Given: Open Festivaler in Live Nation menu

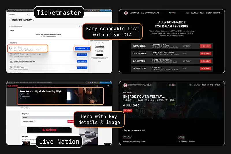Looking at the screenshot, I should tap(31, 86).
